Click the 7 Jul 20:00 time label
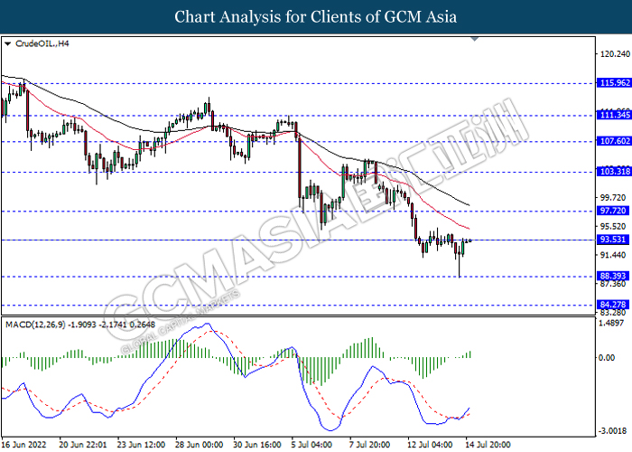The image size is (632, 452). 369,445
